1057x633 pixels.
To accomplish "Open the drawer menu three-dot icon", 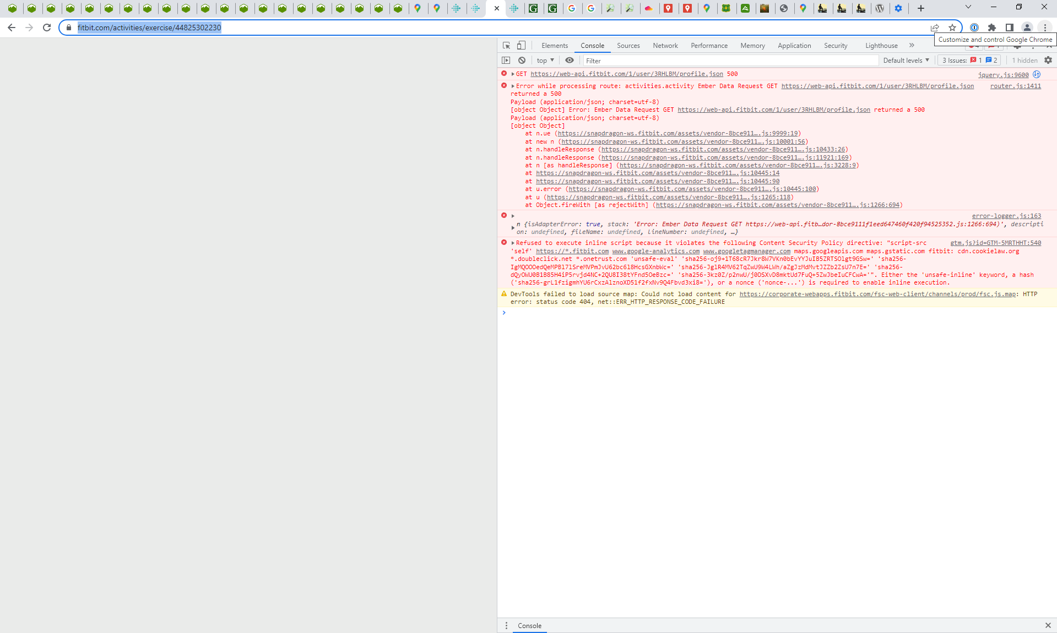I will [506, 626].
